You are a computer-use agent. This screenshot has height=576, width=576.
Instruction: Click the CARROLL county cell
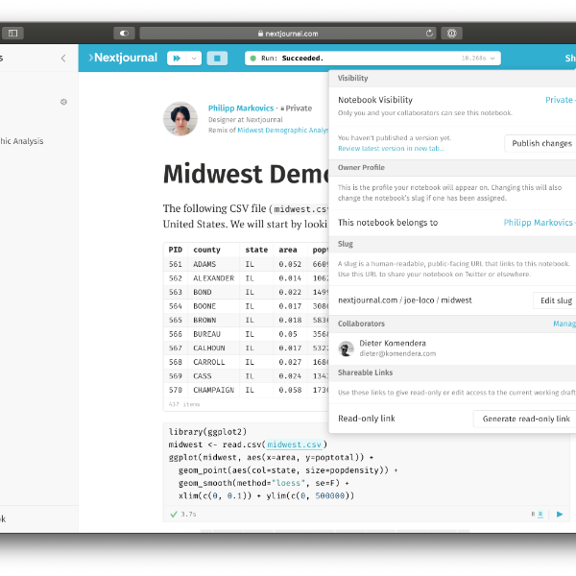(x=209, y=362)
